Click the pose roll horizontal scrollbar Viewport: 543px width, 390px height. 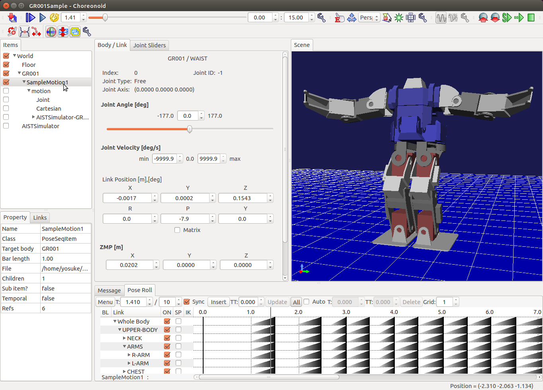click(269, 377)
